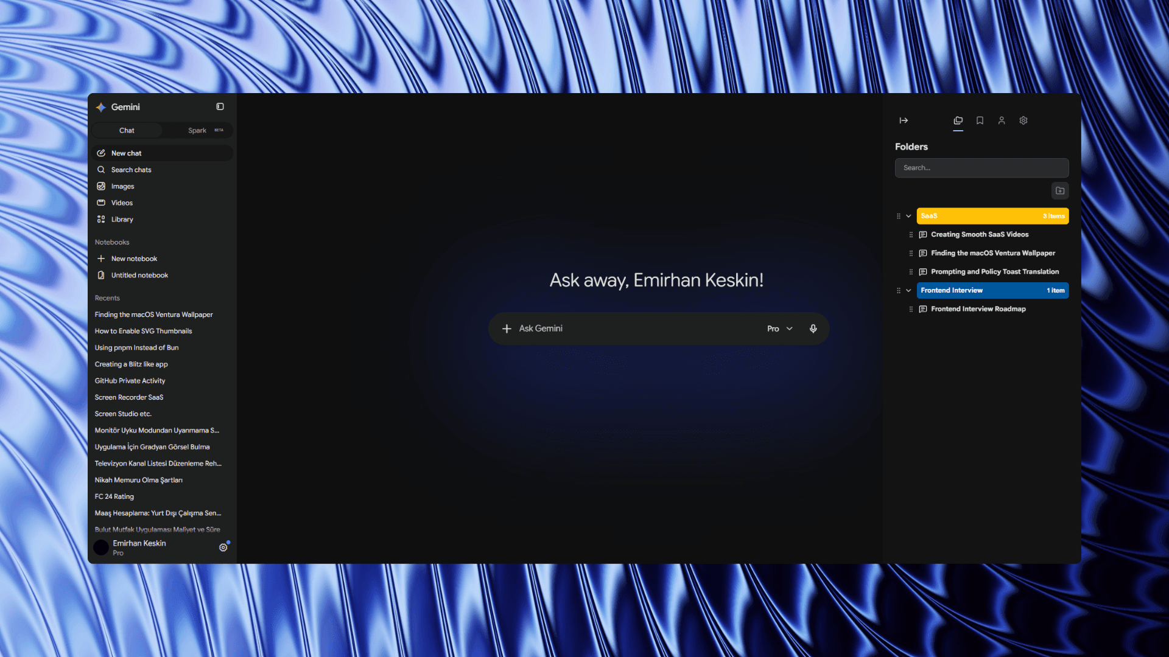The height and width of the screenshot is (657, 1169).
Task: Collapse the right Folders panel with arrow icon
Action: point(904,120)
